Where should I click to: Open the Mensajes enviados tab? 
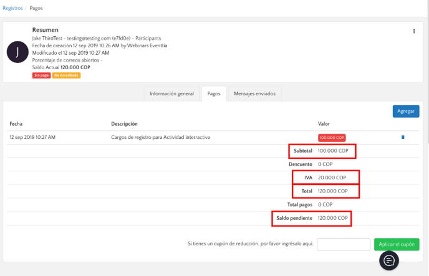tap(254, 94)
